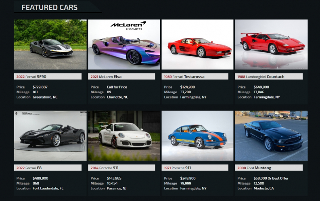Viewport: 320px width, 201px height.
Task: Click the Farmingdale, NY location under Testarossa
Action: (193, 97)
